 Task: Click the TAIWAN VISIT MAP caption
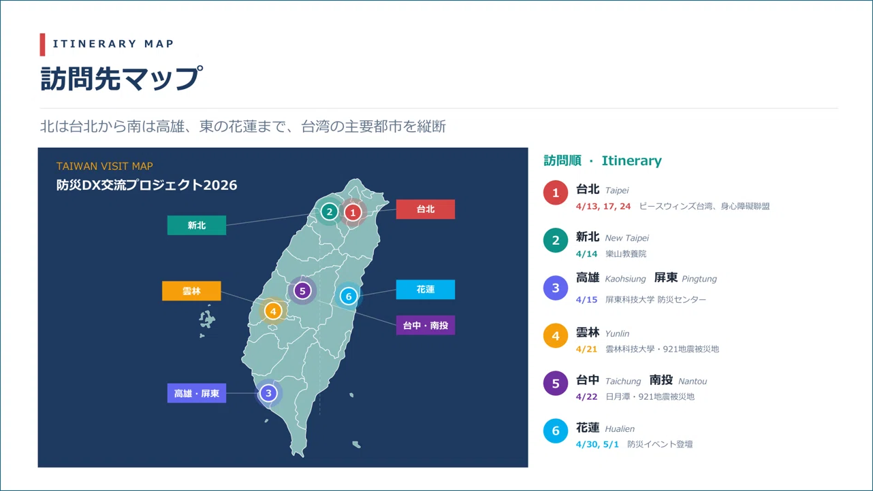click(105, 166)
